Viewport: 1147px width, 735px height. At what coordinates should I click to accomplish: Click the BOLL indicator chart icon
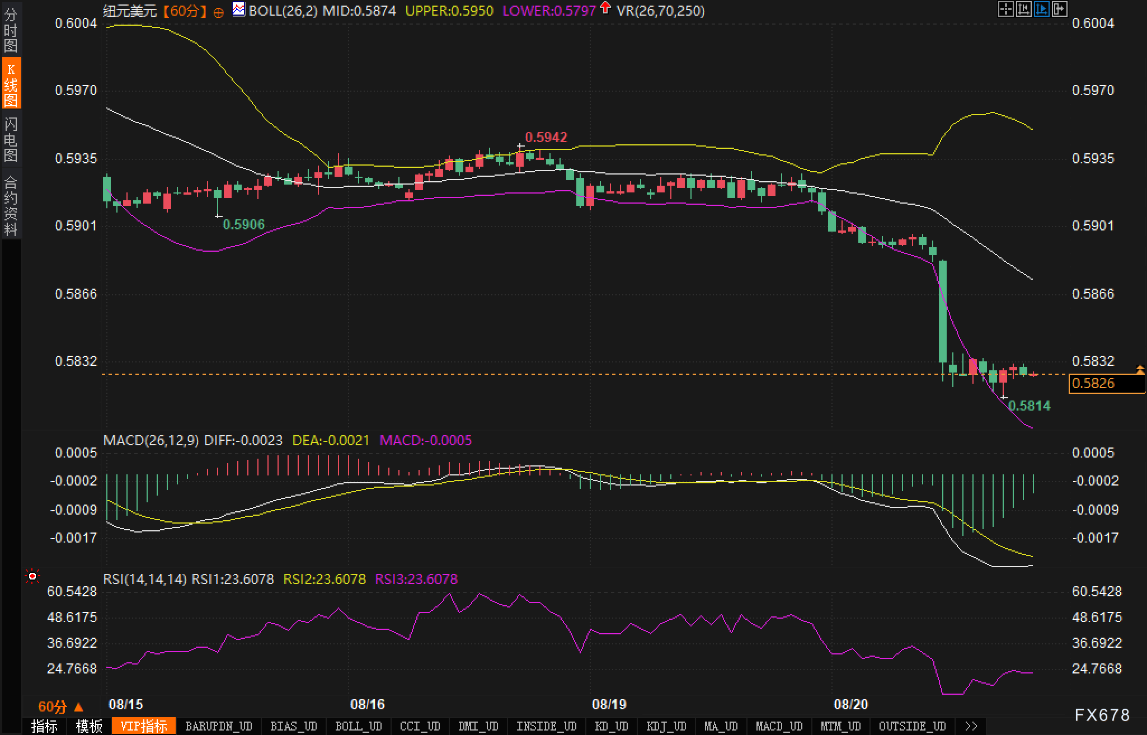[239, 10]
